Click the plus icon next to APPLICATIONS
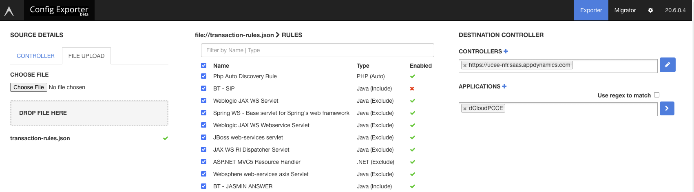 tap(504, 86)
